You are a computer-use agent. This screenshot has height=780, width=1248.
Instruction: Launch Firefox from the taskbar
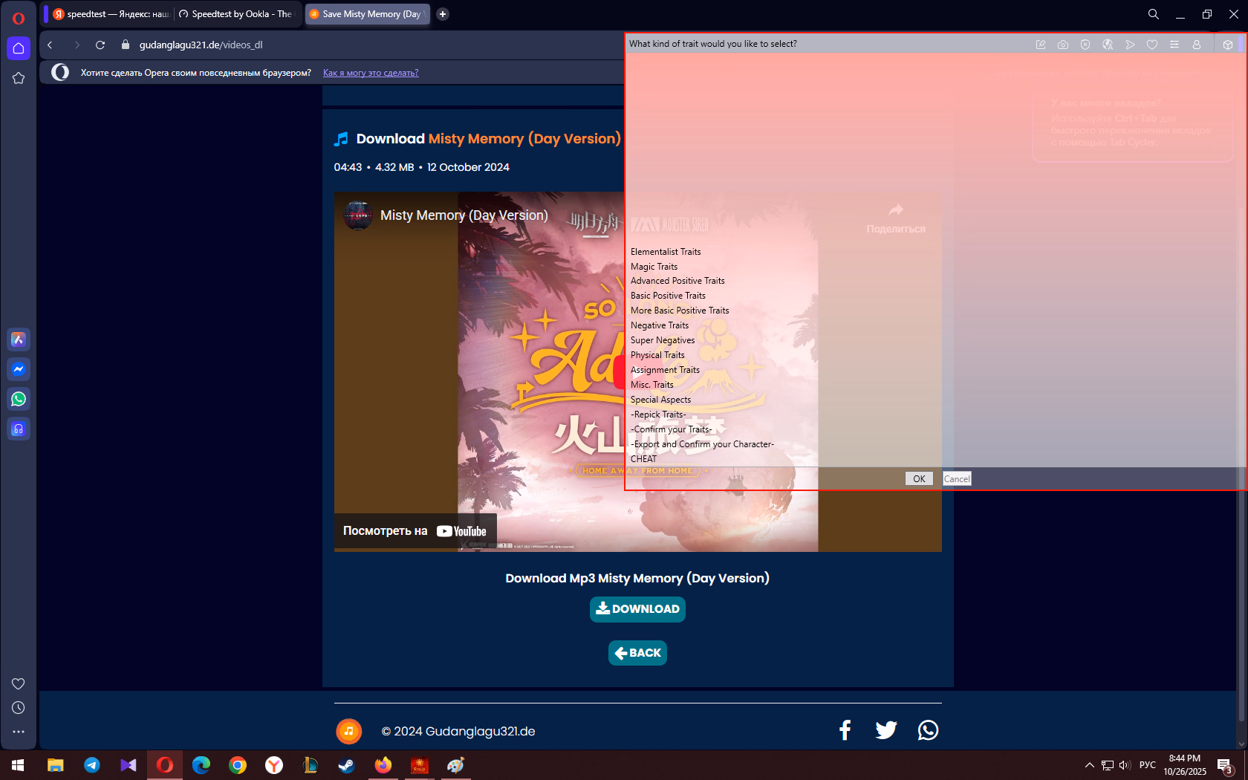[x=383, y=765]
